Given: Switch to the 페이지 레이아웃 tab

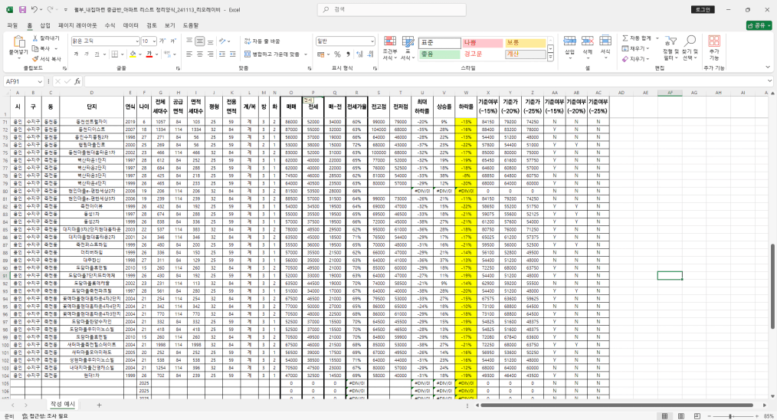Looking at the screenshot, I should 78,25.
